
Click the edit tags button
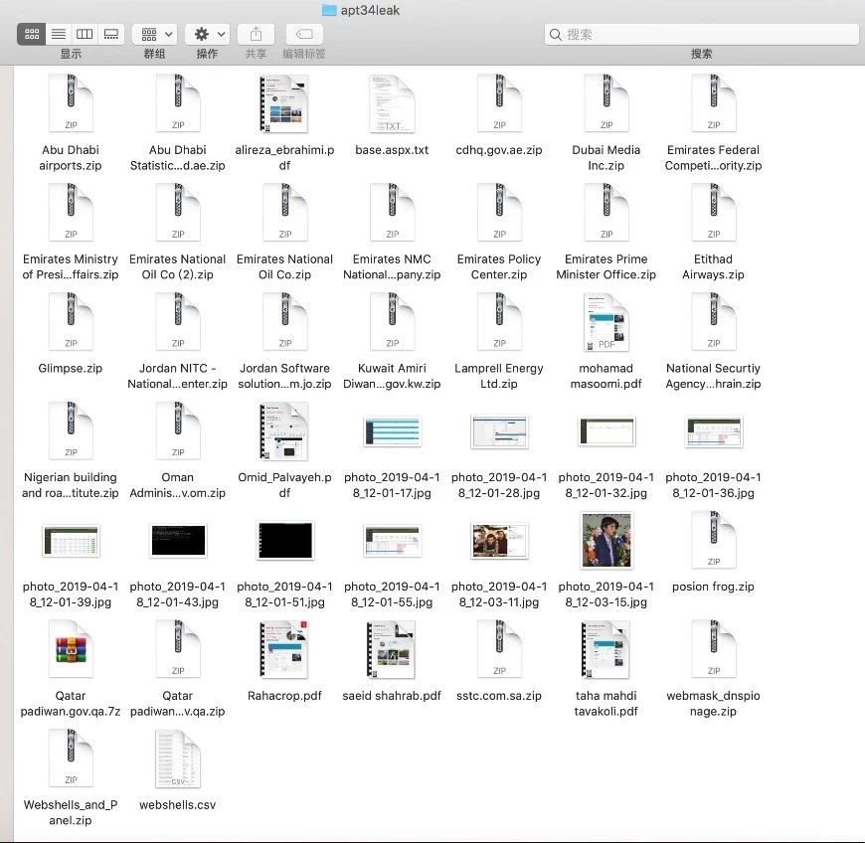click(303, 34)
